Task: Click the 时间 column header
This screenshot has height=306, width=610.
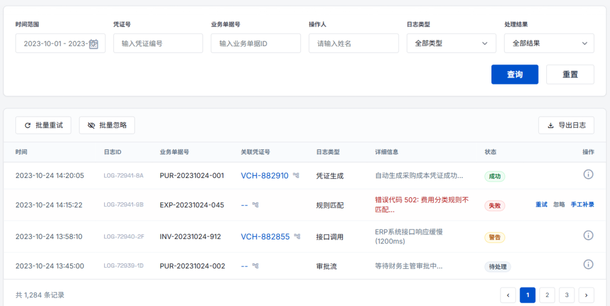Action: 21,152
